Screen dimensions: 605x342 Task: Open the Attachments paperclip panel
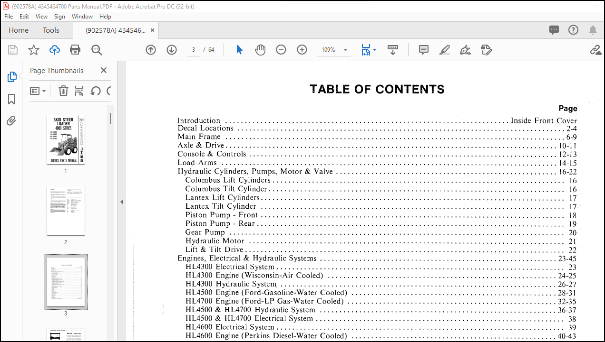pyautogui.click(x=12, y=121)
